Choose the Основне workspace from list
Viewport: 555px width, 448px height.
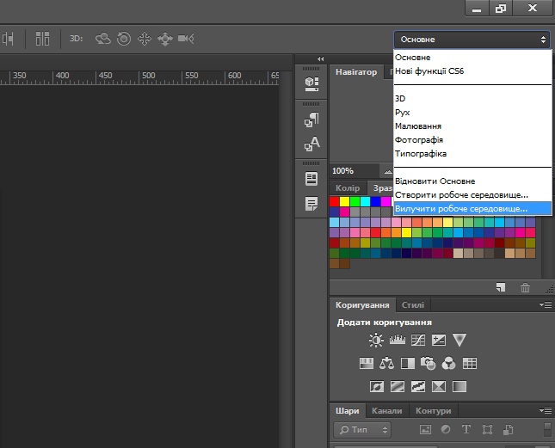click(472, 58)
